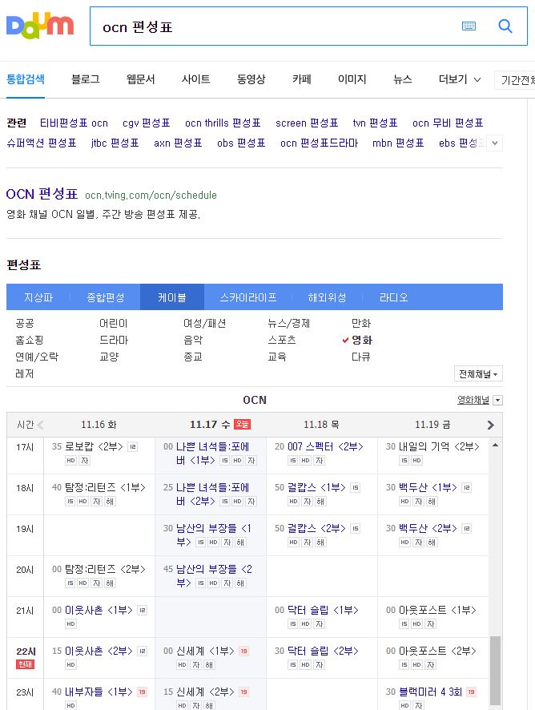The width and height of the screenshot is (535, 710).
Task: Select the 스카이라이프 schedule tab
Action: pyautogui.click(x=248, y=297)
